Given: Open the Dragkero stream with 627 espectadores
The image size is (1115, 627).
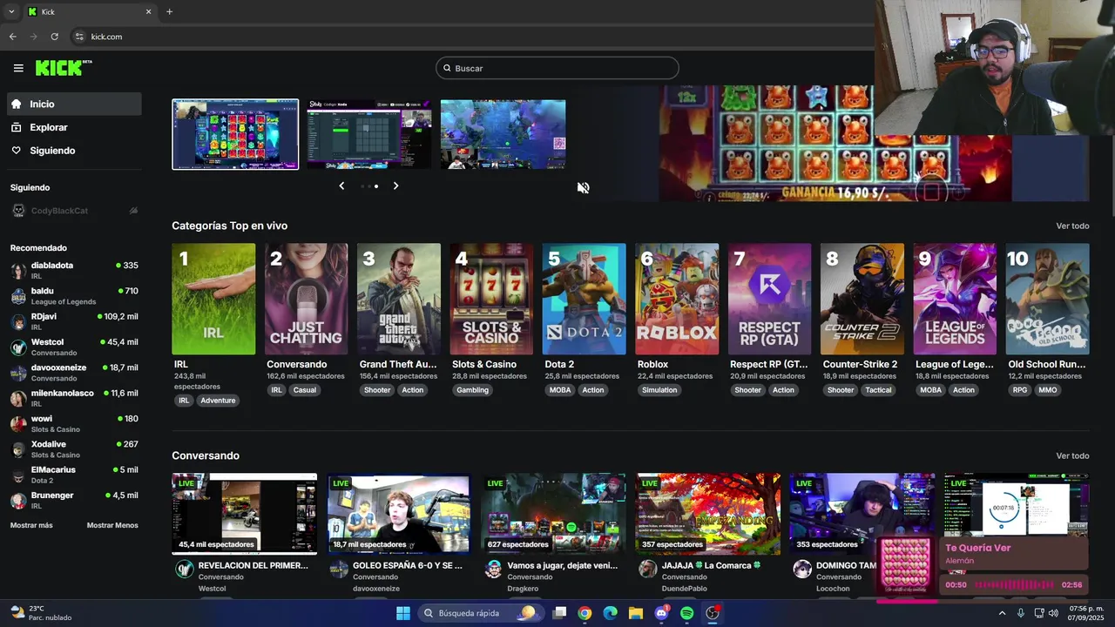Looking at the screenshot, I should [553, 514].
